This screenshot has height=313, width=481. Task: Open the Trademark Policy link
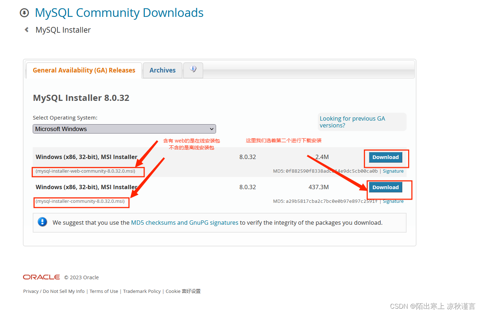(x=142, y=291)
